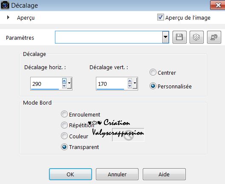The image size is (225, 184).
Task: Click the Couleur edge color swatch
Action: (x=128, y=135)
